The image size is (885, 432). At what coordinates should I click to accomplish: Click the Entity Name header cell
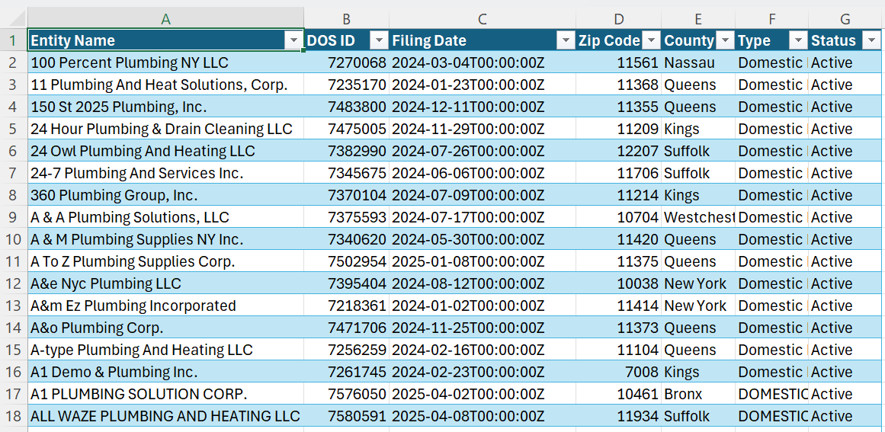[165, 40]
